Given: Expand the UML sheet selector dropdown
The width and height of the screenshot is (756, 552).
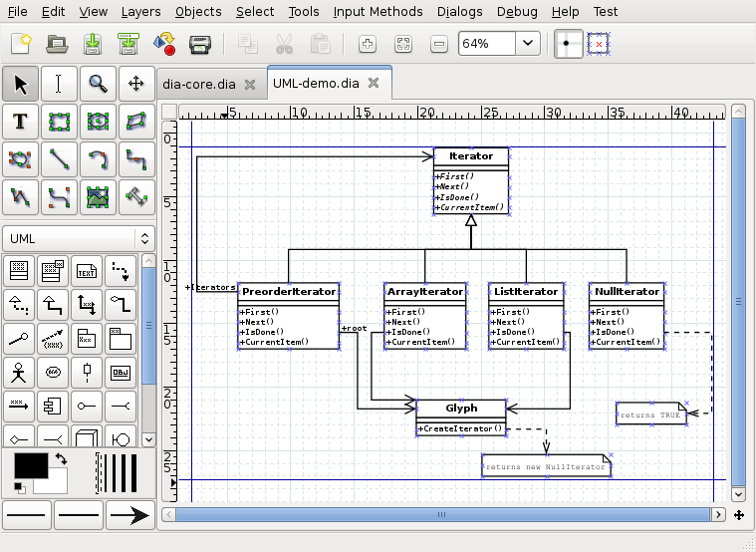Looking at the screenshot, I should point(144,238).
